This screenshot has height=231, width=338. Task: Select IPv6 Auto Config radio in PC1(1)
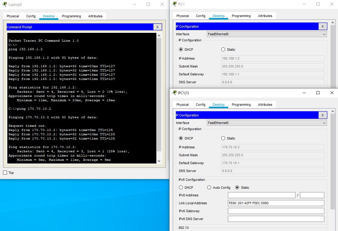pos(209,188)
